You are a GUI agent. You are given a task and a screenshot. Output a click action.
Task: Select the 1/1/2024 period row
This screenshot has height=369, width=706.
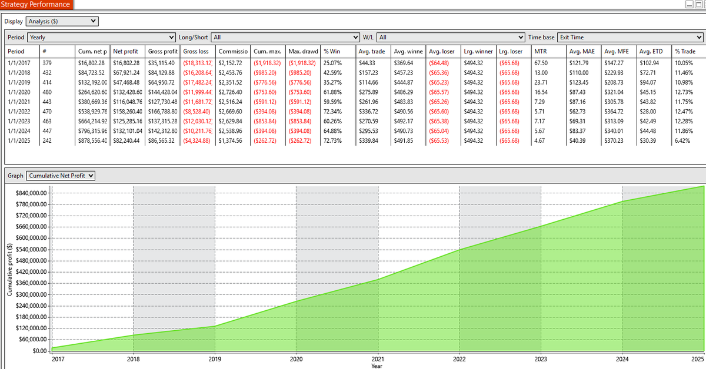[x=354, y=131]
